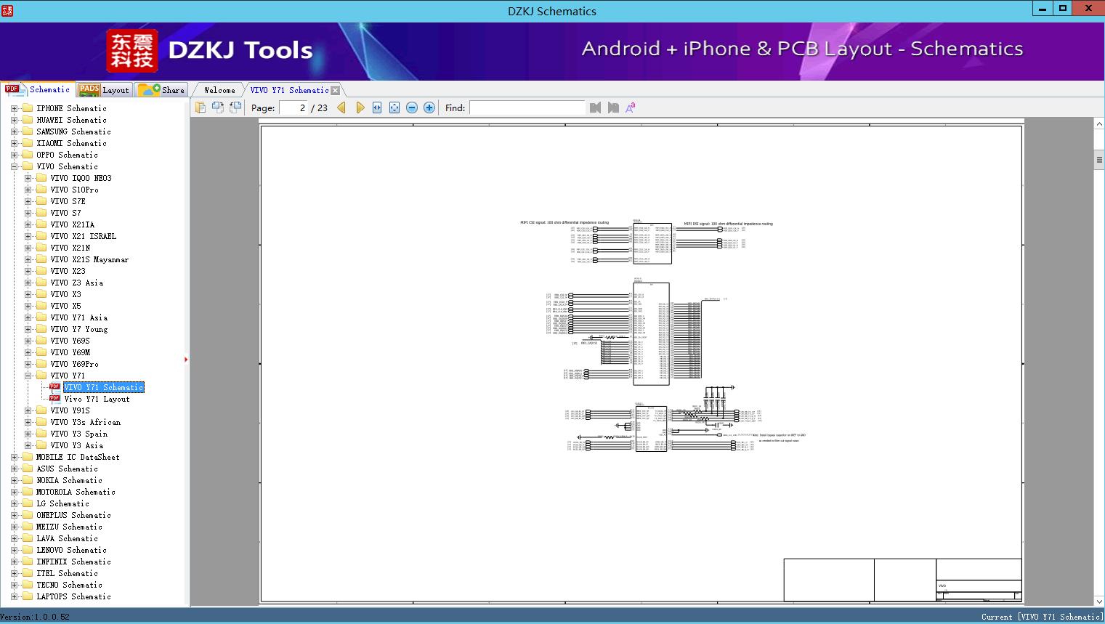Go to the previous page arrow
The height and width of the screenshot is (624, 1105).
(x=341, y=108)
